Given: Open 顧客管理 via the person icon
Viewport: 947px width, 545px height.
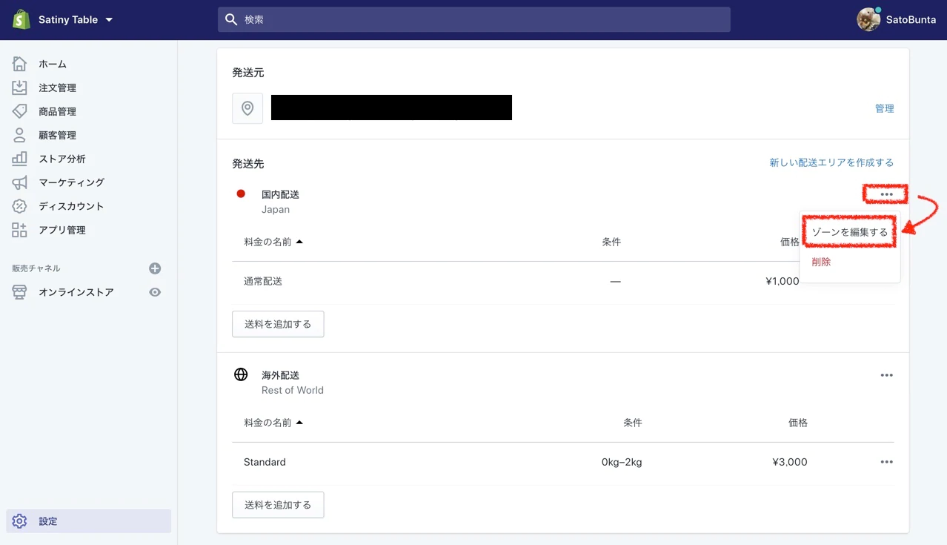Looking at the screenshot, I should click(x=19, y=135).
